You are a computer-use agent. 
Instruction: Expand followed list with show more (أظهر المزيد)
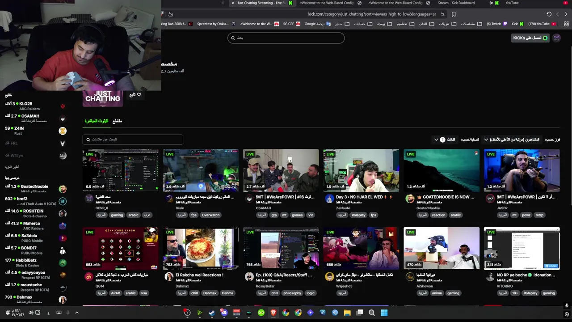(x=12, y=167)
